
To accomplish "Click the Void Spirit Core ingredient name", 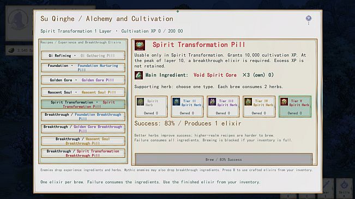I will click(215, 75).
